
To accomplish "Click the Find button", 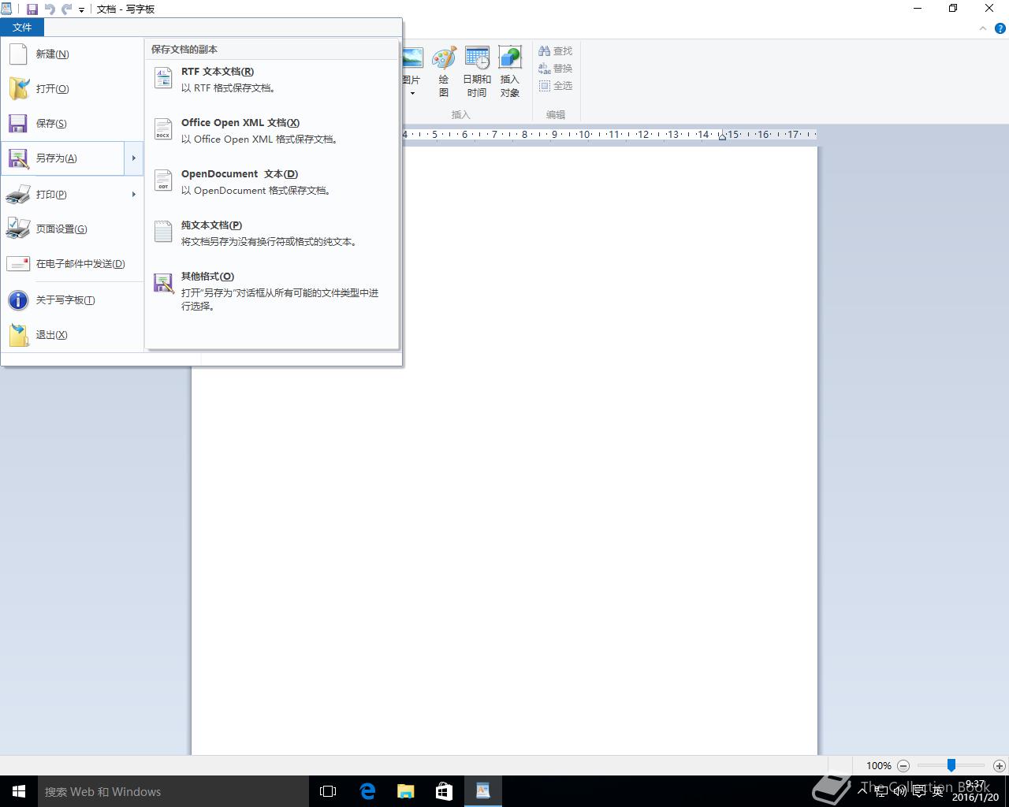I will coord(556,51).
